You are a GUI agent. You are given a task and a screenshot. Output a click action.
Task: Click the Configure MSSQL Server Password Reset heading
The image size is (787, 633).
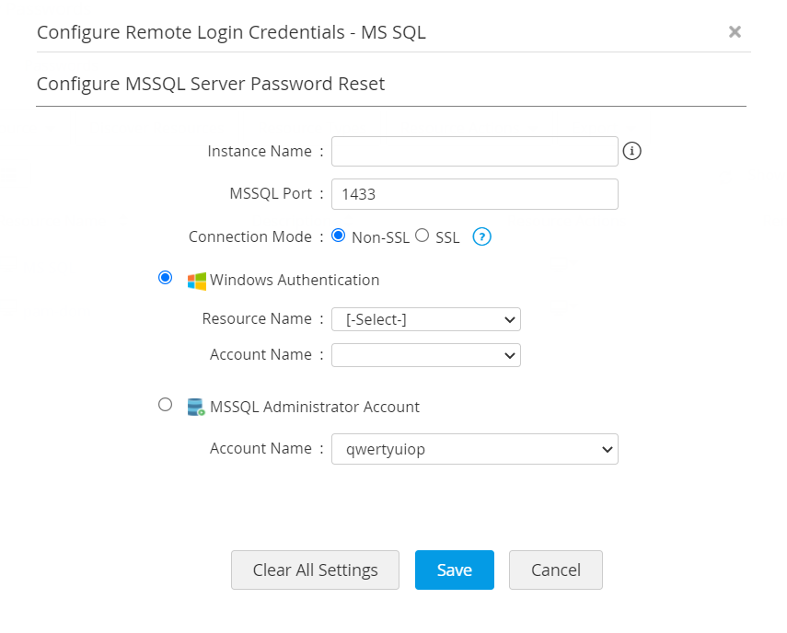point(211,84)
